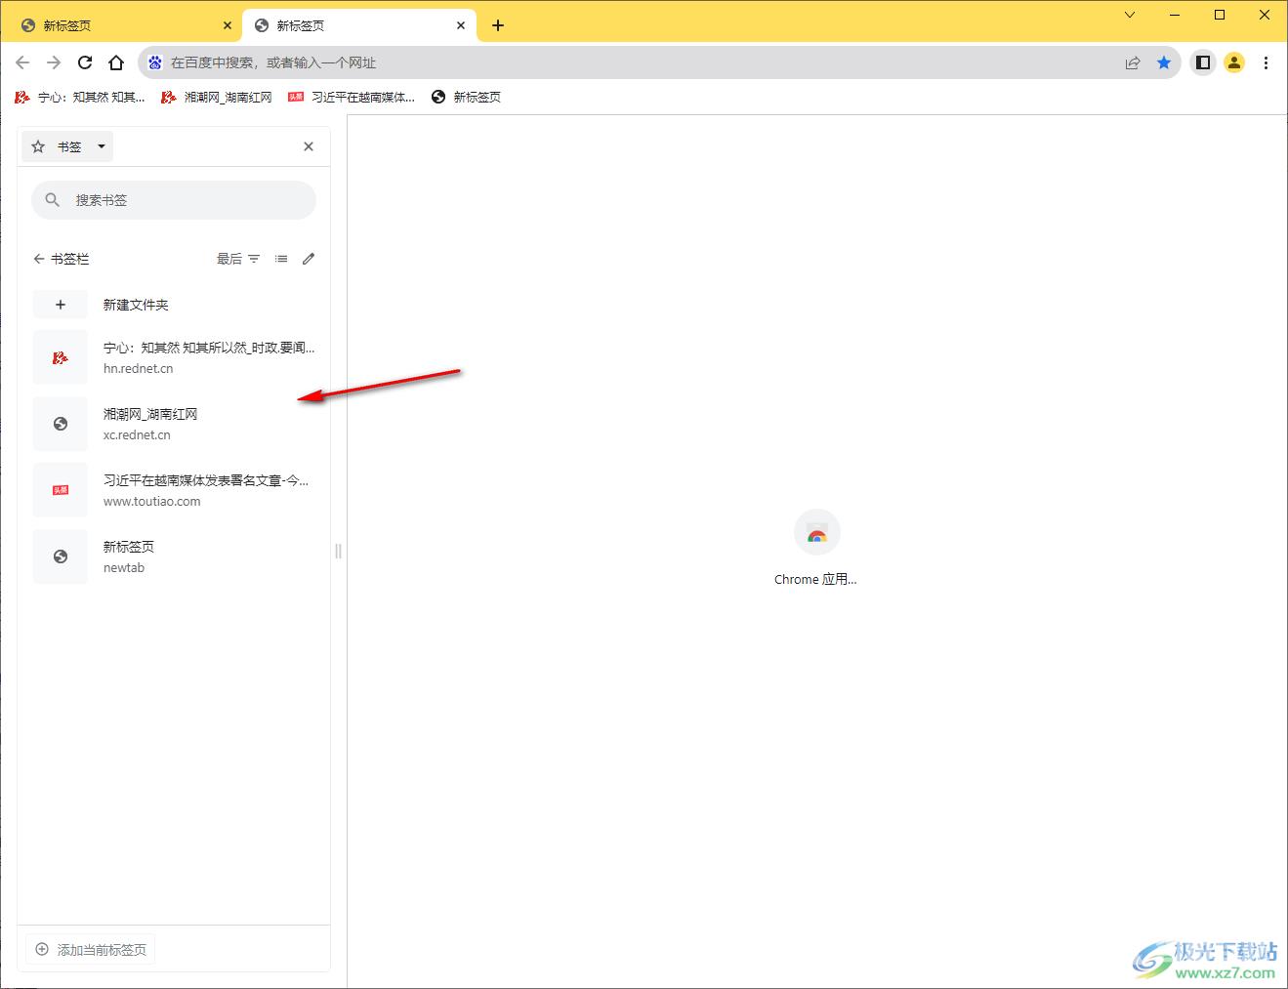Open 湘潮网_湖南红网 in bookmarks bar
The image size is (1288, 989).
coord(217,97)
